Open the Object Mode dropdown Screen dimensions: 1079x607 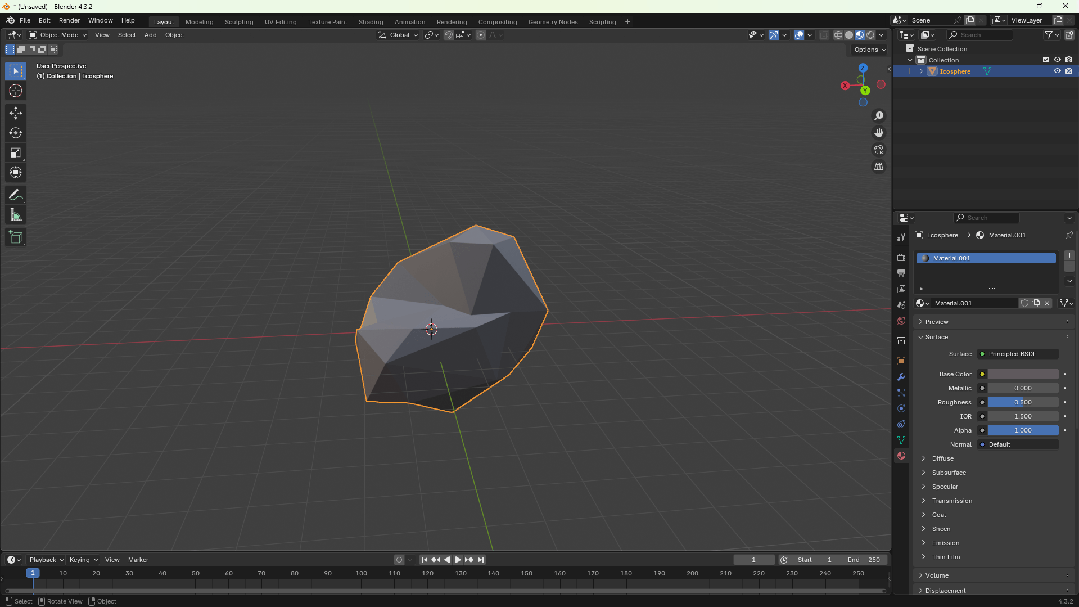[x=58, y=35]
